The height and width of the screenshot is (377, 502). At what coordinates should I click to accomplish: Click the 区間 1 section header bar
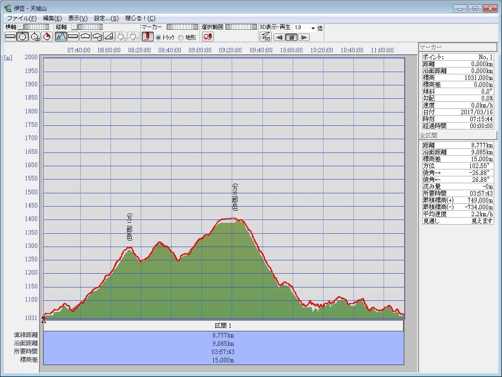(223, 326)
